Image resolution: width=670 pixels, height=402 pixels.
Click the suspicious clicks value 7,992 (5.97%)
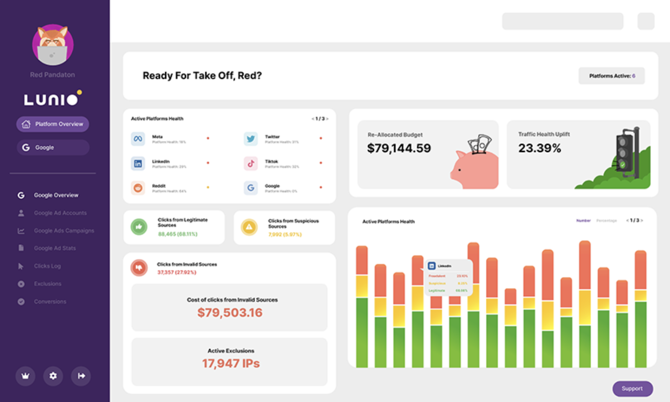pyautogui.click(x=285, y=235)
